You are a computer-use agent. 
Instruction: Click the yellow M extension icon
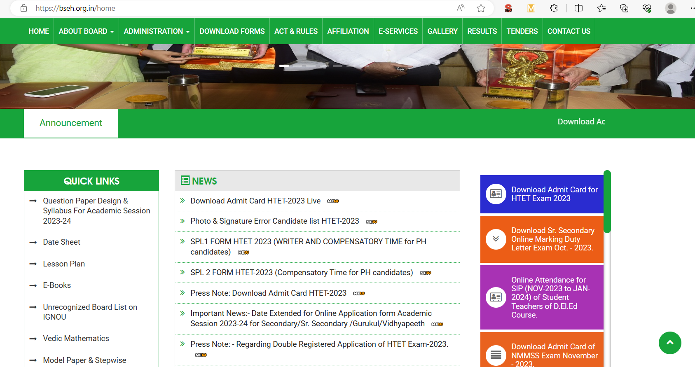tap(531, 8)
